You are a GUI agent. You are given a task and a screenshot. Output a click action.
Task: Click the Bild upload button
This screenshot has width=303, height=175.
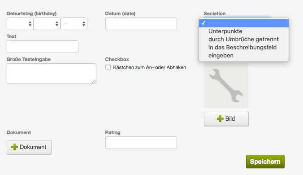pos(226,119)
